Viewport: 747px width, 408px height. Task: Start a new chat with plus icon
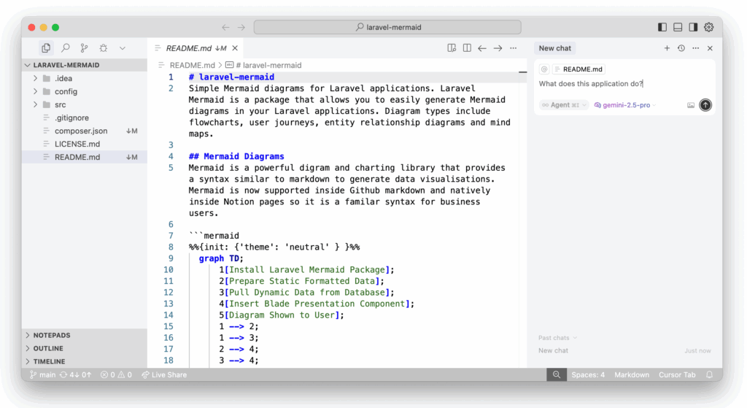(667, 48)
